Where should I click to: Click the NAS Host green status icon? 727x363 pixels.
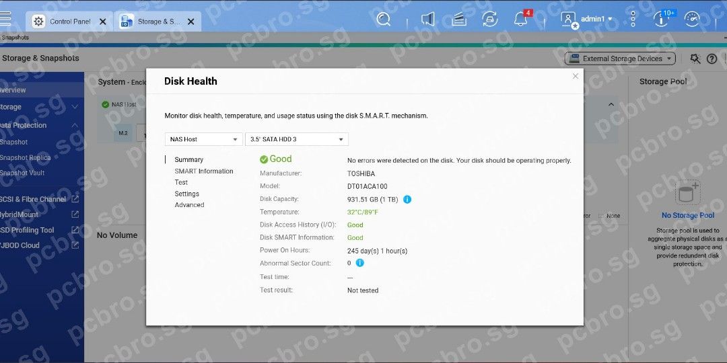pos(105,105)
